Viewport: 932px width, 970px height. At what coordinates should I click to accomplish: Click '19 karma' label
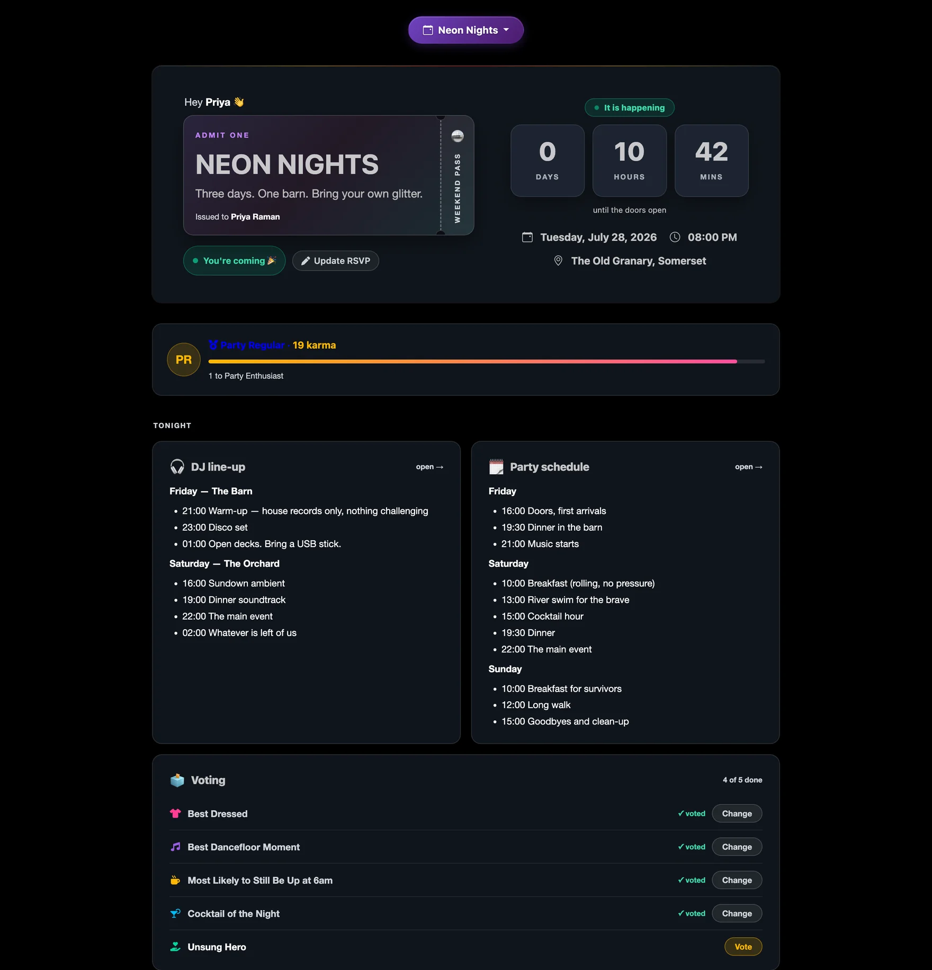pos(314,345)
